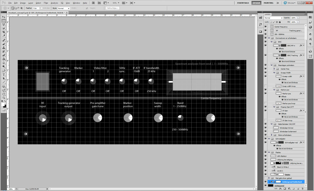Switch to the Painting workspace
This screenshot has height=191, width=314.
[268, 3]
